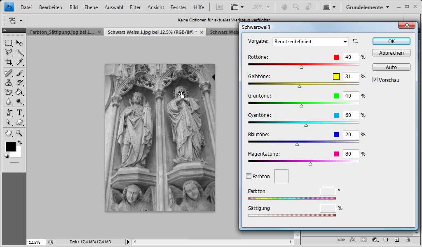
Task: Swap foreground and background colors
Action: tap(20, 142)
